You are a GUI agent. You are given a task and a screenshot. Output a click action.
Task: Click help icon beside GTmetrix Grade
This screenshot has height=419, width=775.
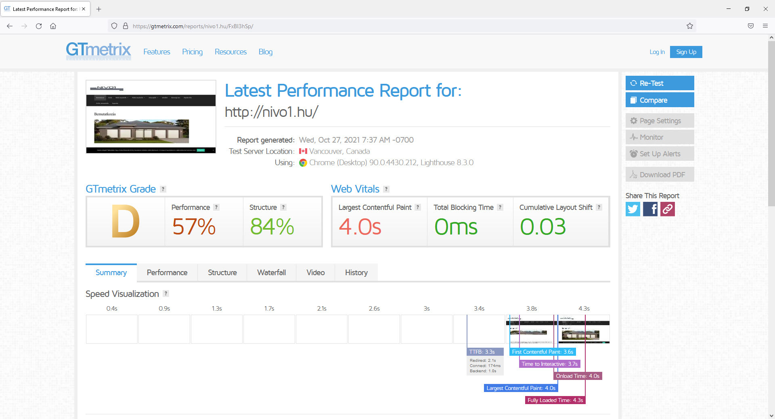pyautogui.click(x=163, y=189)
